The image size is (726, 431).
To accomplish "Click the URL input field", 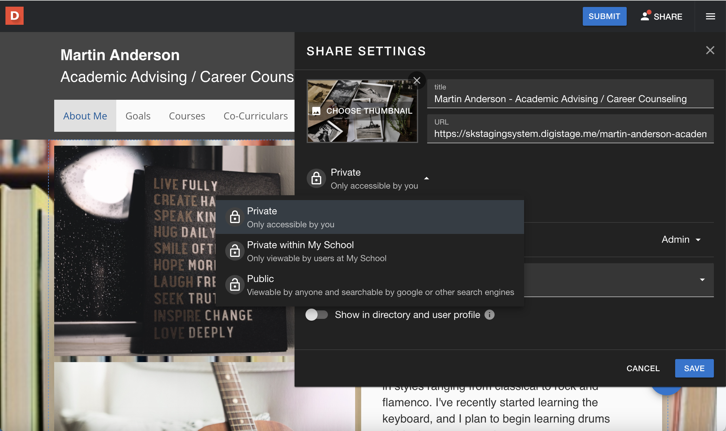I will (x=570, y=129).
